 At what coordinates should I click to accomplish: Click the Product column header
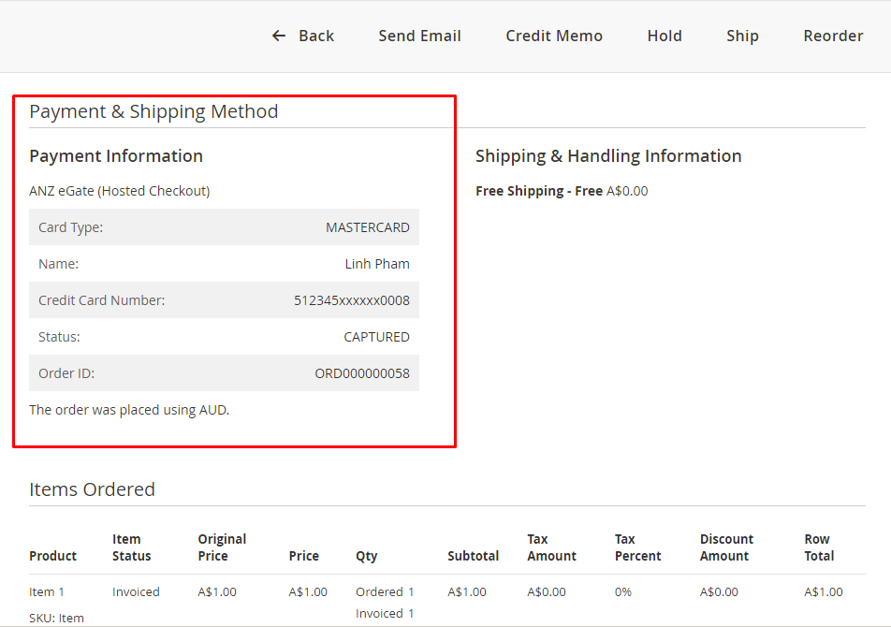[x=52, y=556]
